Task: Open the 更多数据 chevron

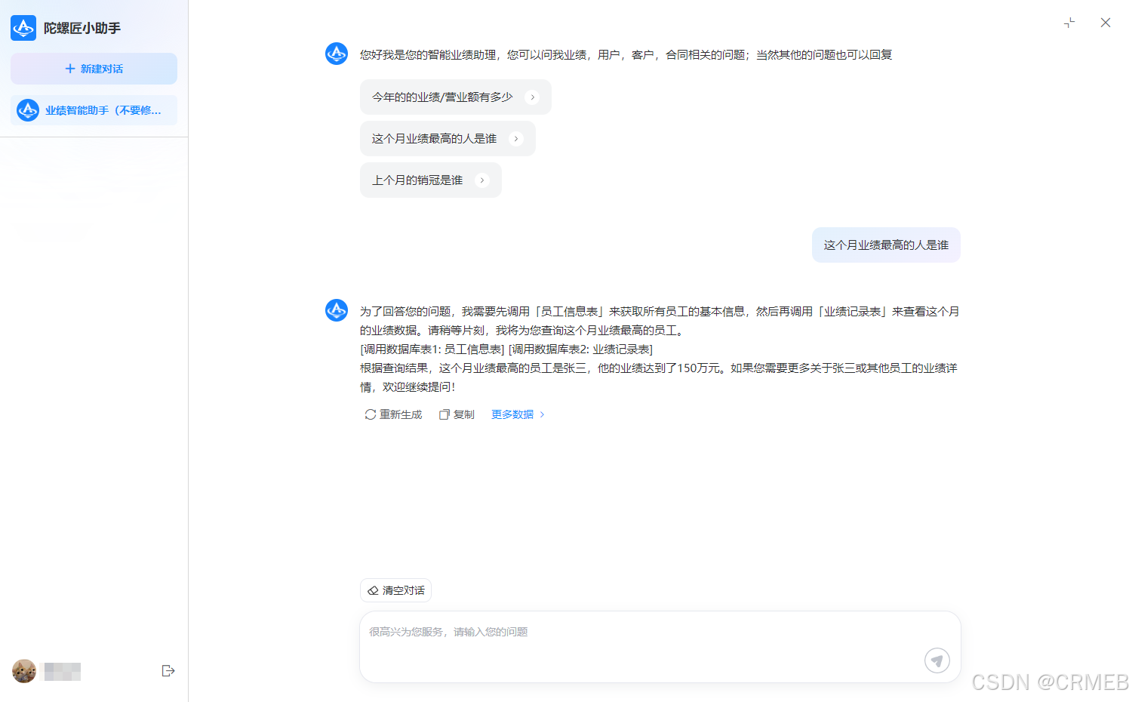Action: click(x=541, y=414)
